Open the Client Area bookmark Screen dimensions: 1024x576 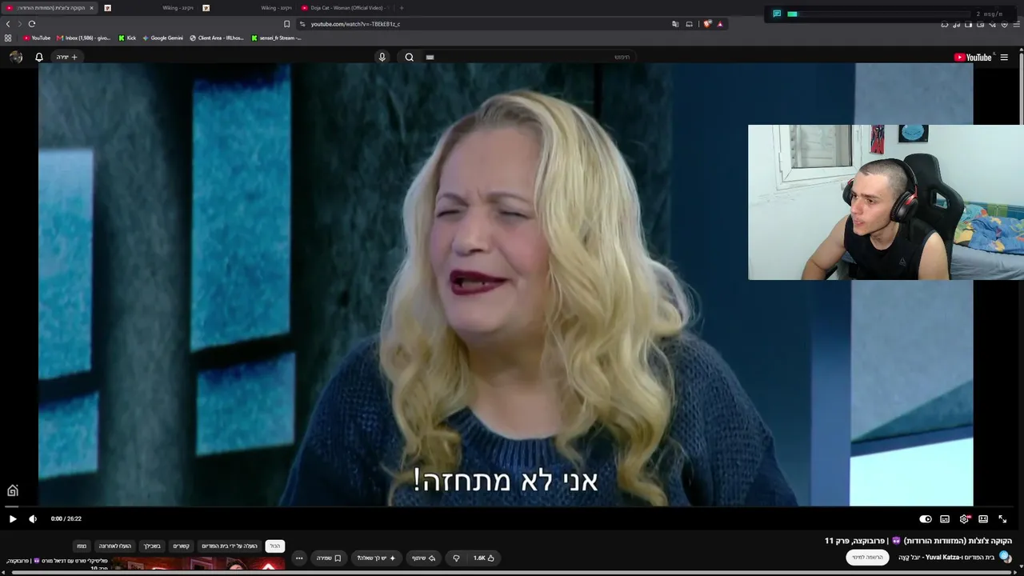point(218,38)
